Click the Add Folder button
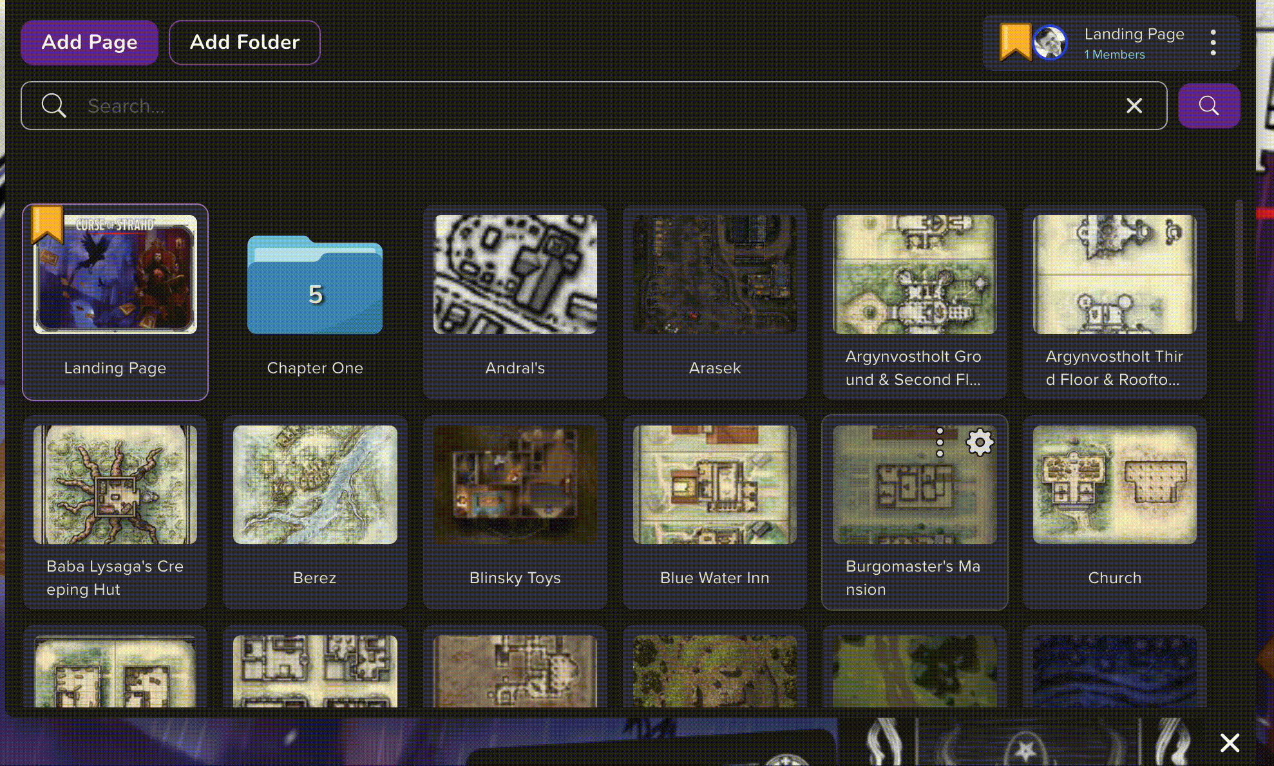Viewport: 1274px width, 766px height. point(245,42)
